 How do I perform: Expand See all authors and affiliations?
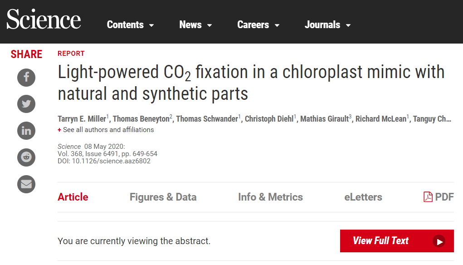(x=106, y=130)
